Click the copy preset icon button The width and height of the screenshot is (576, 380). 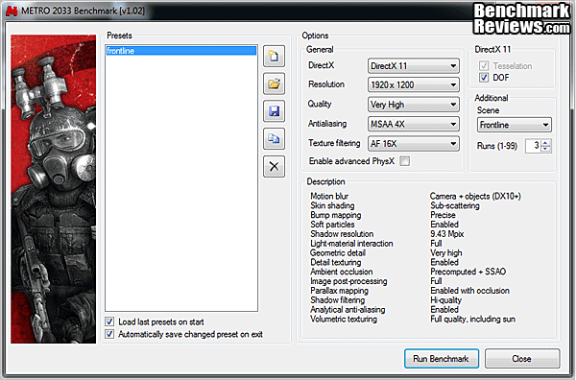coord(274,139)
